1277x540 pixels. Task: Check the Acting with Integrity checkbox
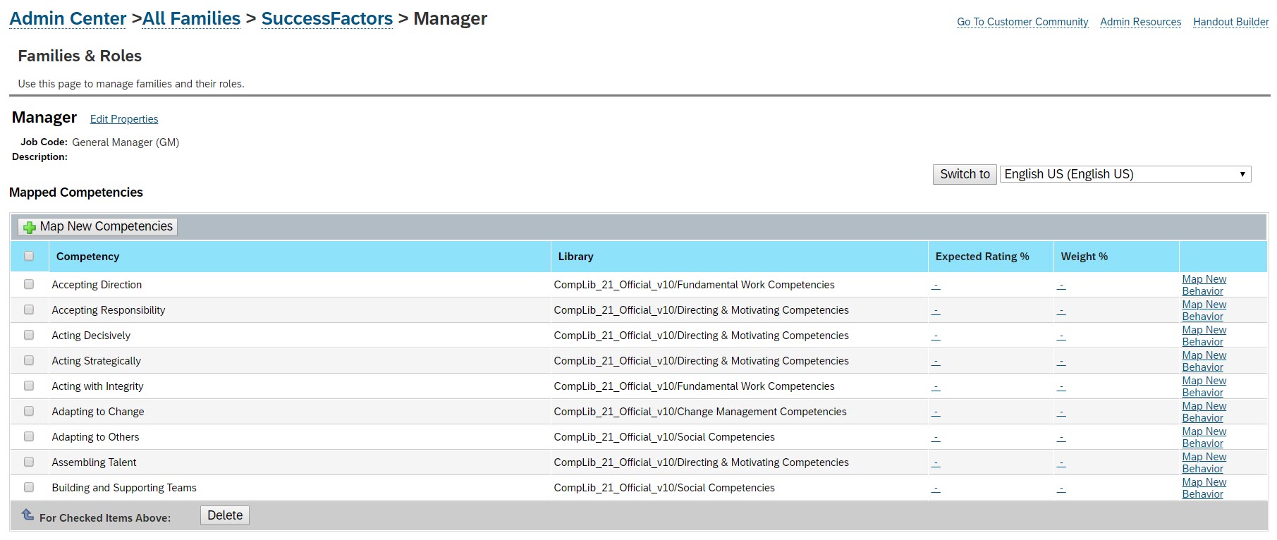tap(29, 386)
